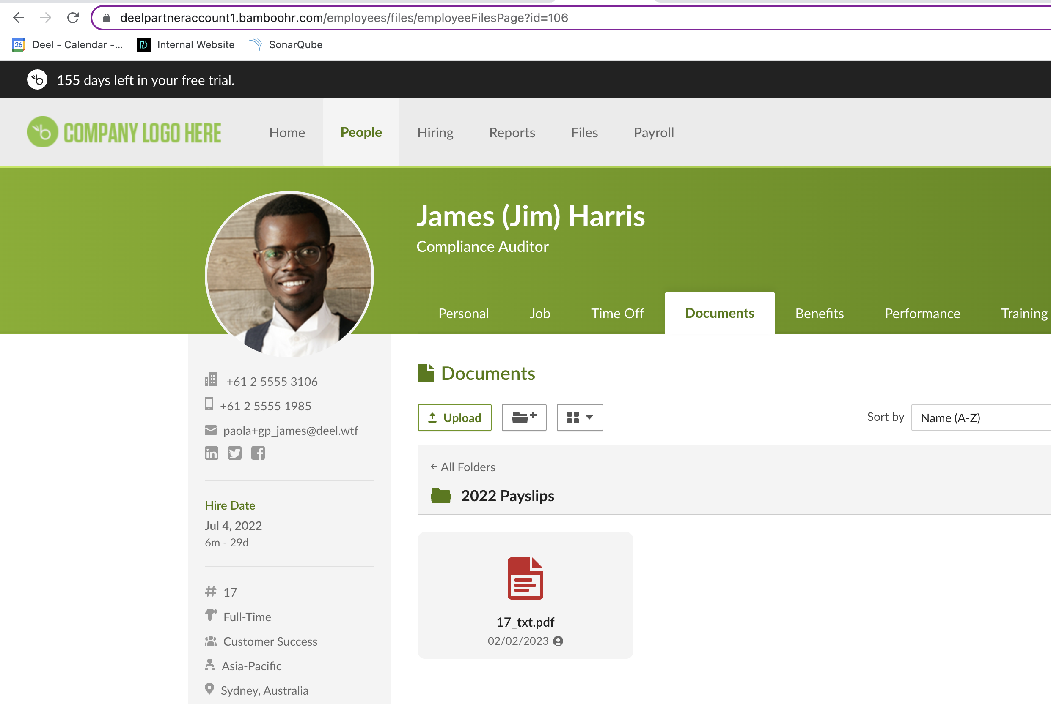Click the 155 days left trial message
The height and width of the screenshot is (704, 1051).
click(146, 80)
